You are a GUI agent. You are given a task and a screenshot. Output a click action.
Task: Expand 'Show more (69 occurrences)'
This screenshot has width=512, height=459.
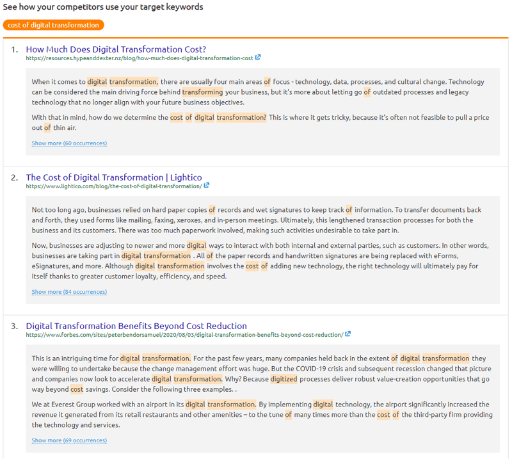pos(69,440)
